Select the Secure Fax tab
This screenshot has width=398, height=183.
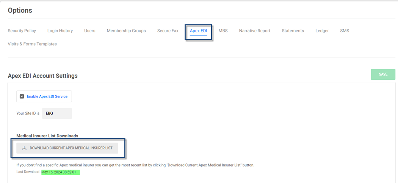point(168,31)
